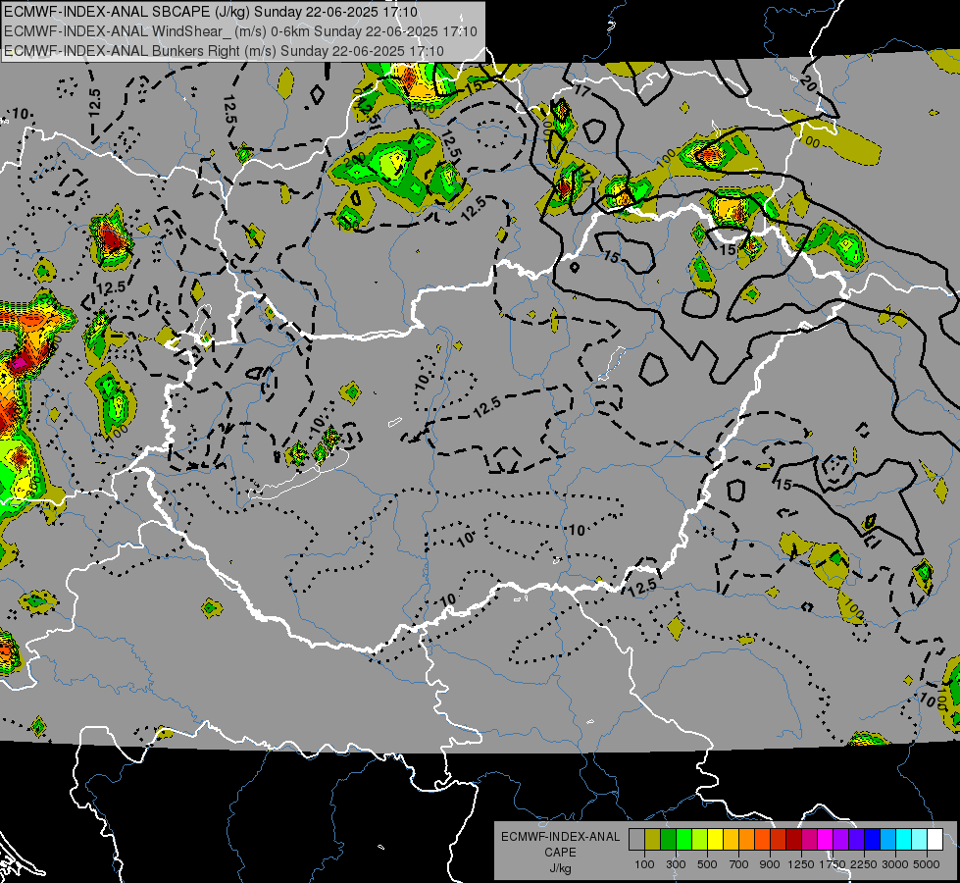
Task: Click the 1250 value under the legend
Action: click(801, 864)
